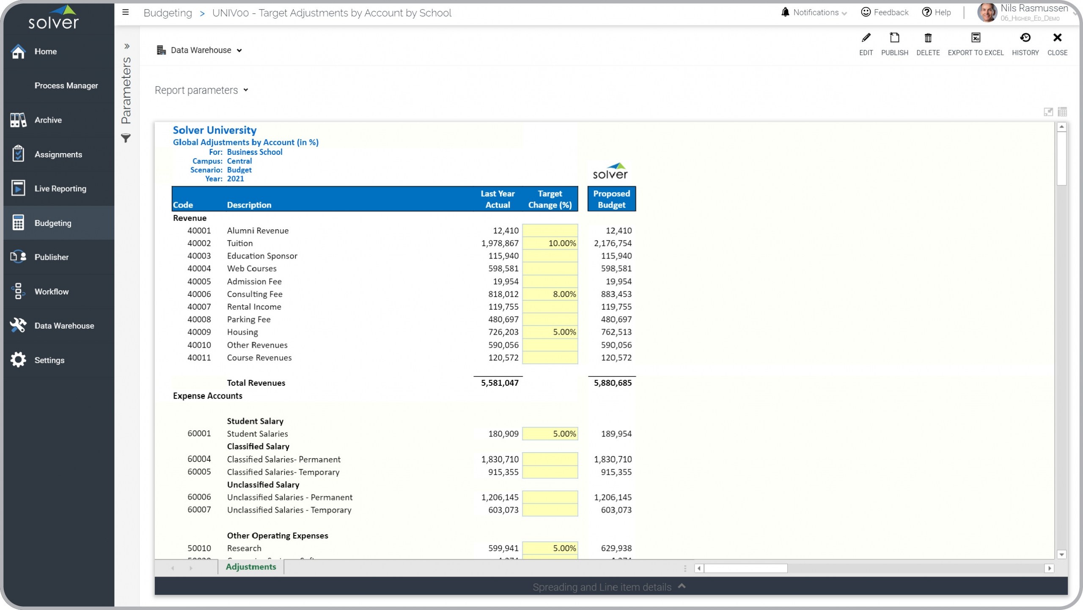The width and height of the screenshot is (1083, 610).
Task: Click the vertical scrollbar down arrow
Action: [x=1061, y=554]
